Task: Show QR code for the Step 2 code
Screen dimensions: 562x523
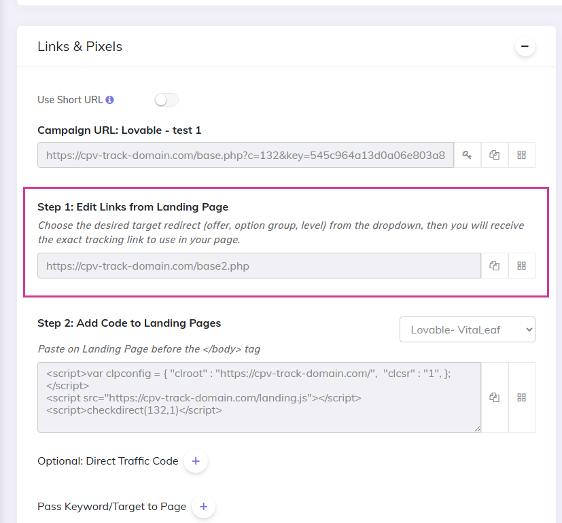Action: click(522, 397)
